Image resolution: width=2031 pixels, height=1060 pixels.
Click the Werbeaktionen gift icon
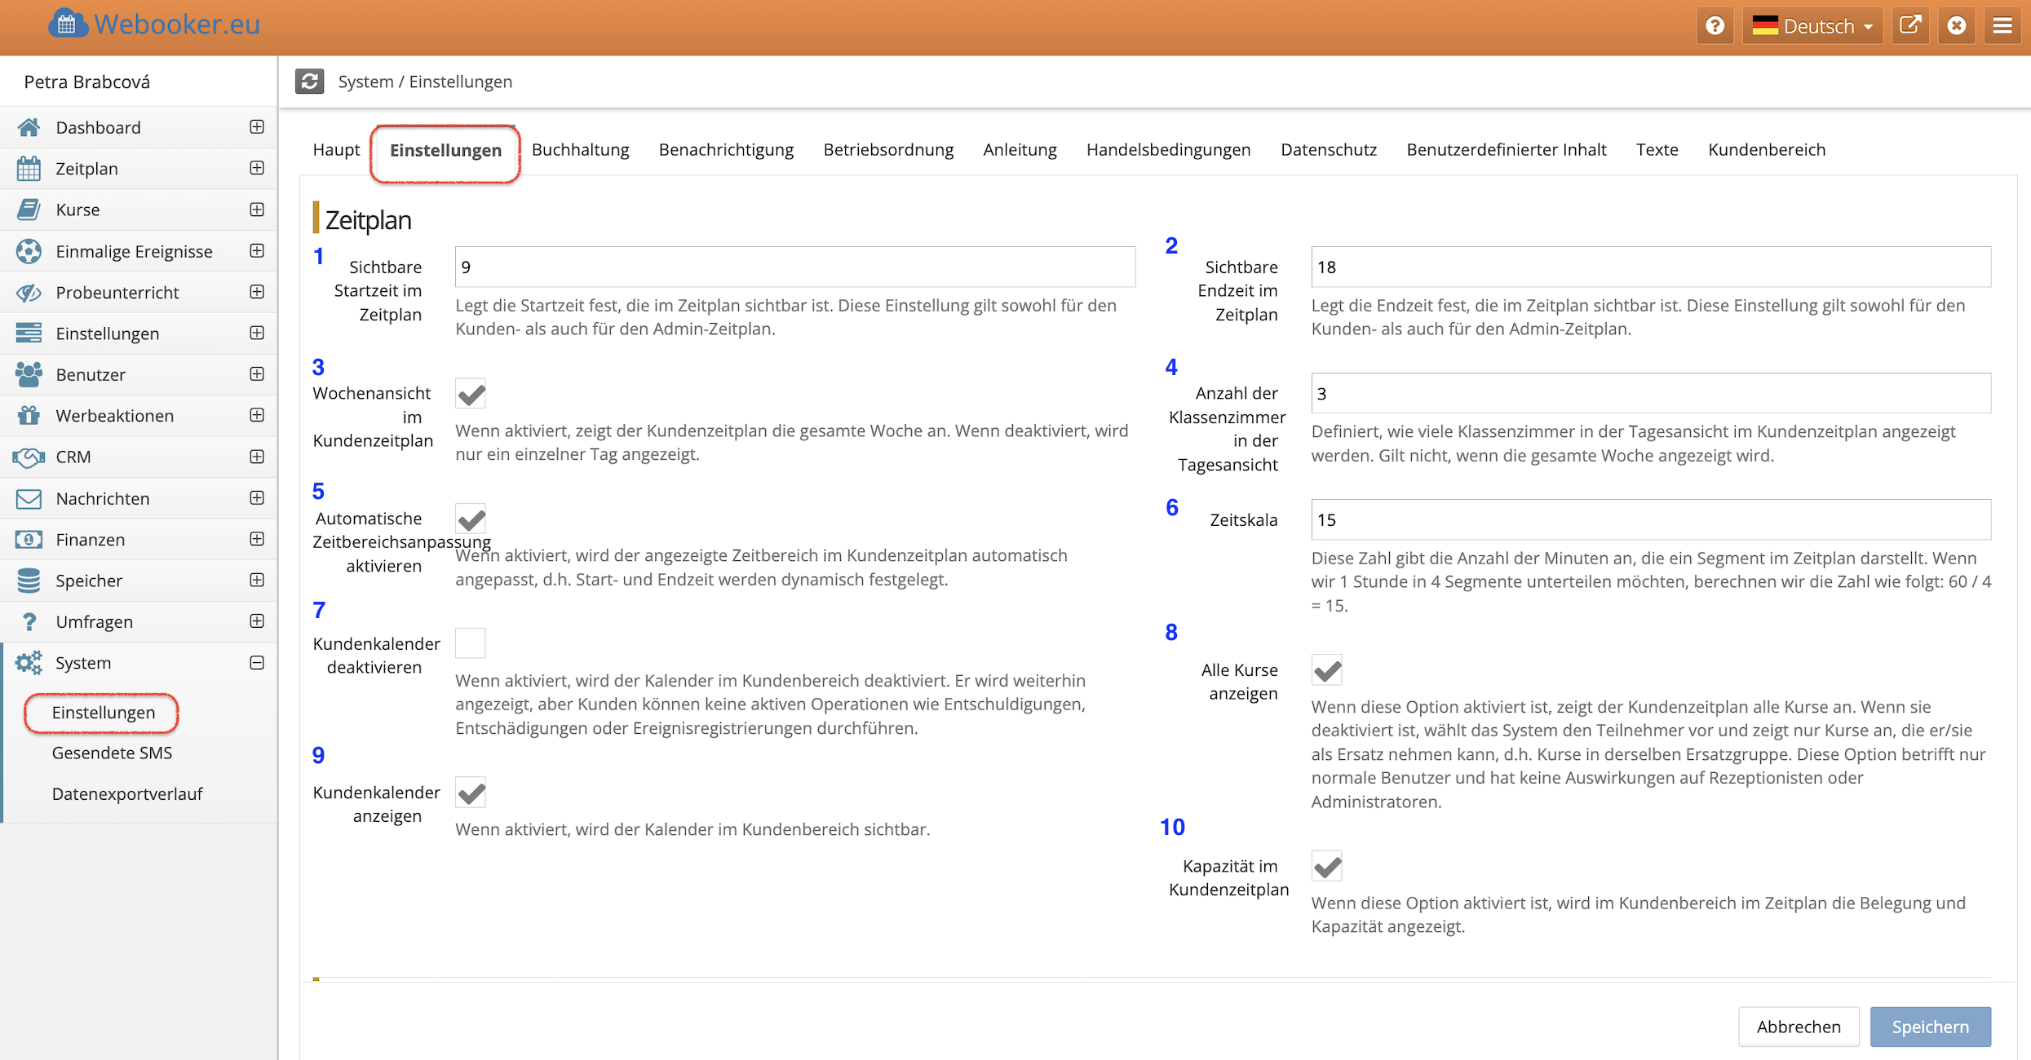(x=29, y=416)
